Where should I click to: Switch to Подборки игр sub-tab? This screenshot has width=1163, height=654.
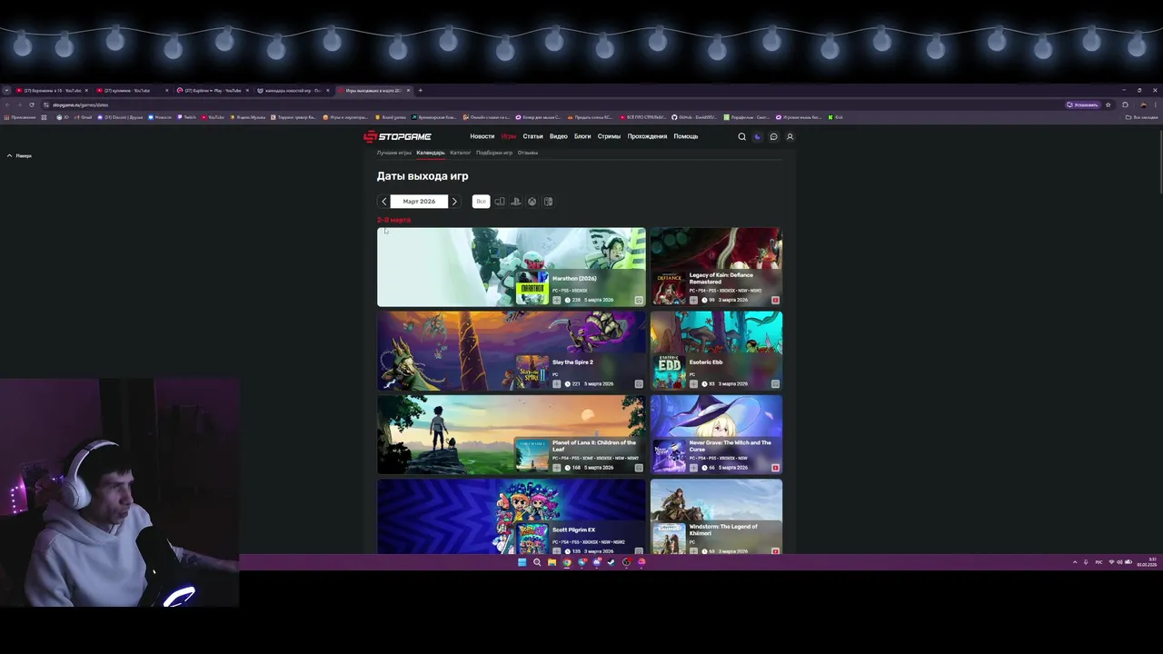[x=494, y=153]
